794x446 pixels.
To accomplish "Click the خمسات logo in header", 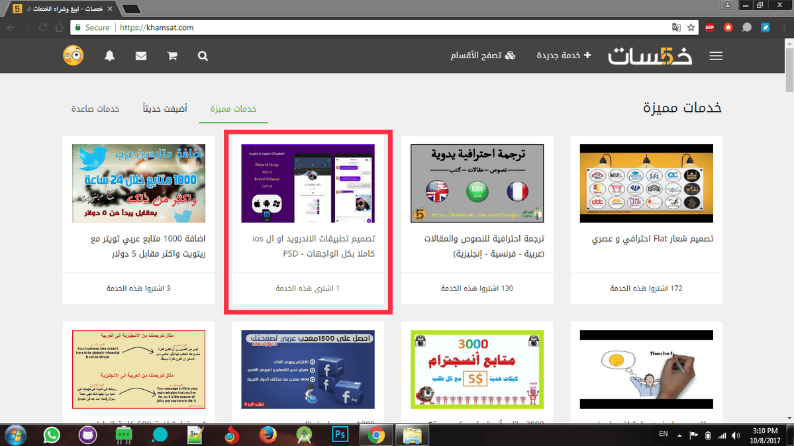I will [x=650, y=56].
